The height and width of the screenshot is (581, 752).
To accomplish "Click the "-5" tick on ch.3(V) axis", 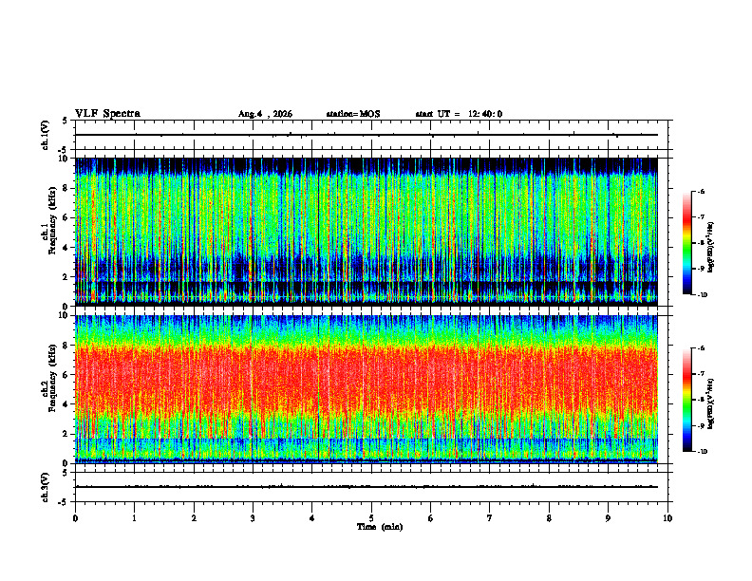I will pos(64,502).
